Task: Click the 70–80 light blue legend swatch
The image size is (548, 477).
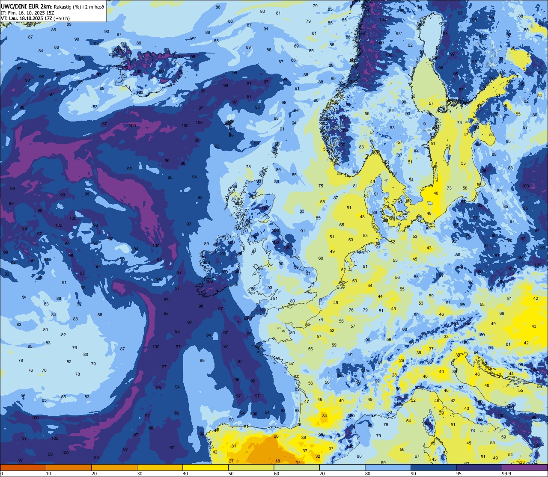Action: [342, 467]
